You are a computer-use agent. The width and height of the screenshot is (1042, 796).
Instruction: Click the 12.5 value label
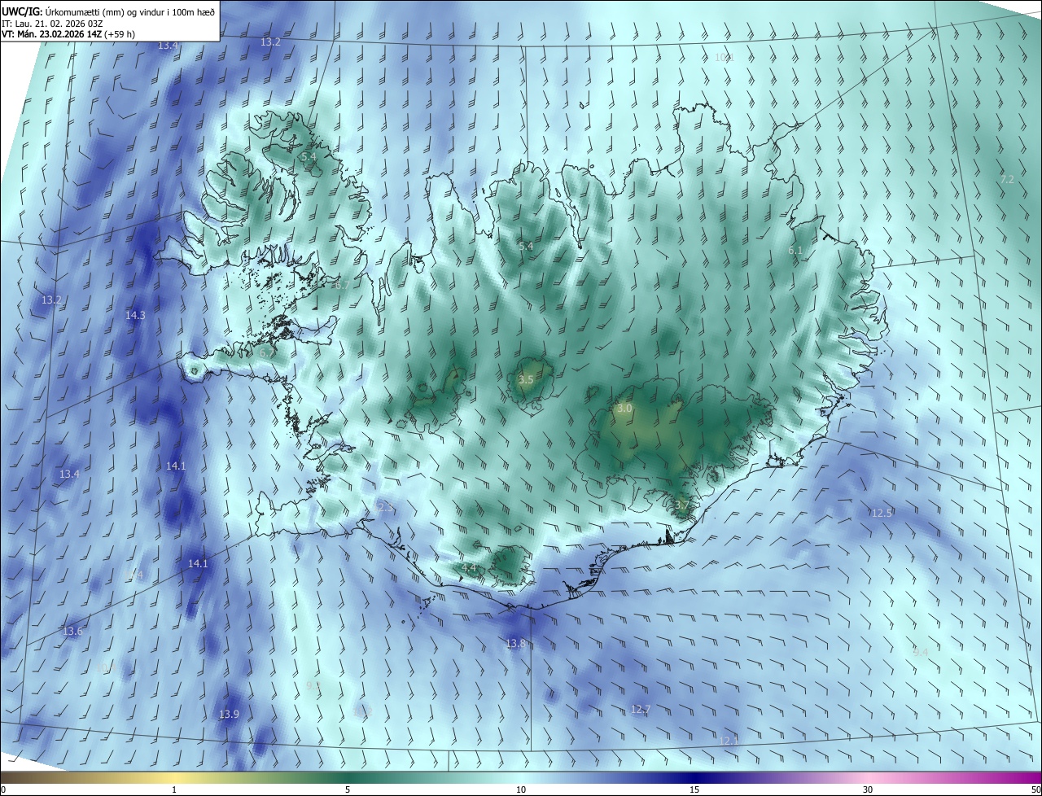click(x=882, y=513)
